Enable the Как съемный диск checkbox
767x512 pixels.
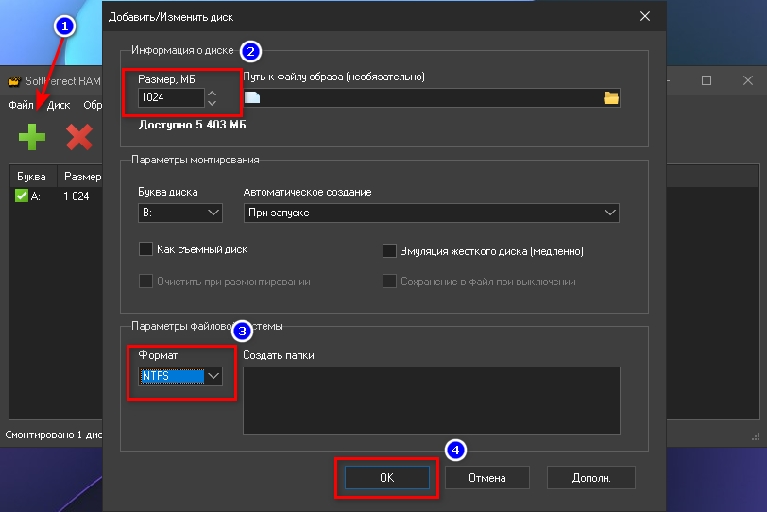[x=145, y=249]
